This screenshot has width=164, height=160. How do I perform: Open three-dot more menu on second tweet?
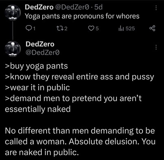click(156, 47)
